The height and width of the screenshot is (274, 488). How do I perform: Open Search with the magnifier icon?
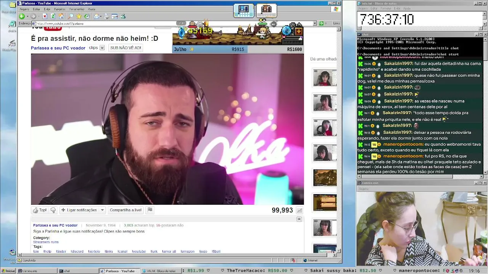click(x=71, y=16)
